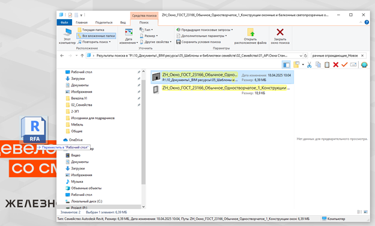Click the scissors Cut icon
Image resolution: width=375 pixels, height=226 pixels.
(309, 65)
